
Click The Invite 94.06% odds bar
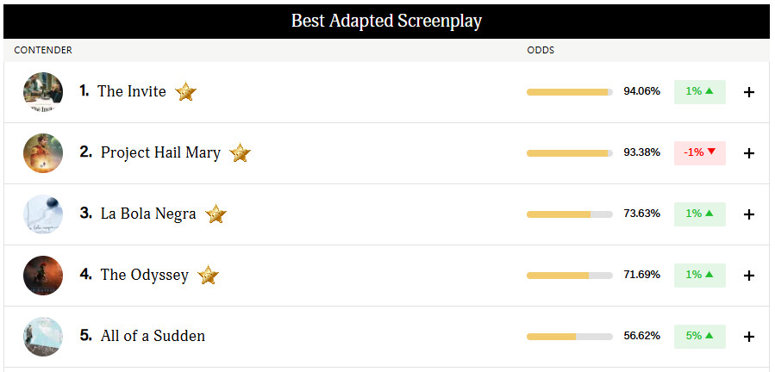[569, 92]
